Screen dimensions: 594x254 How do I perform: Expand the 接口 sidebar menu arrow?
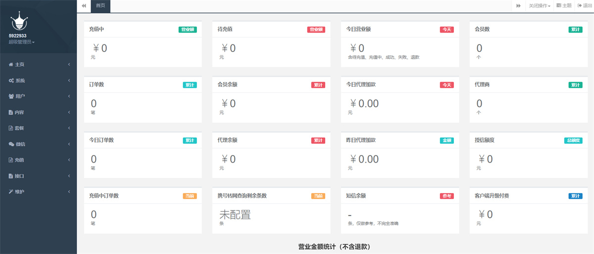click(x=69, y=176)
